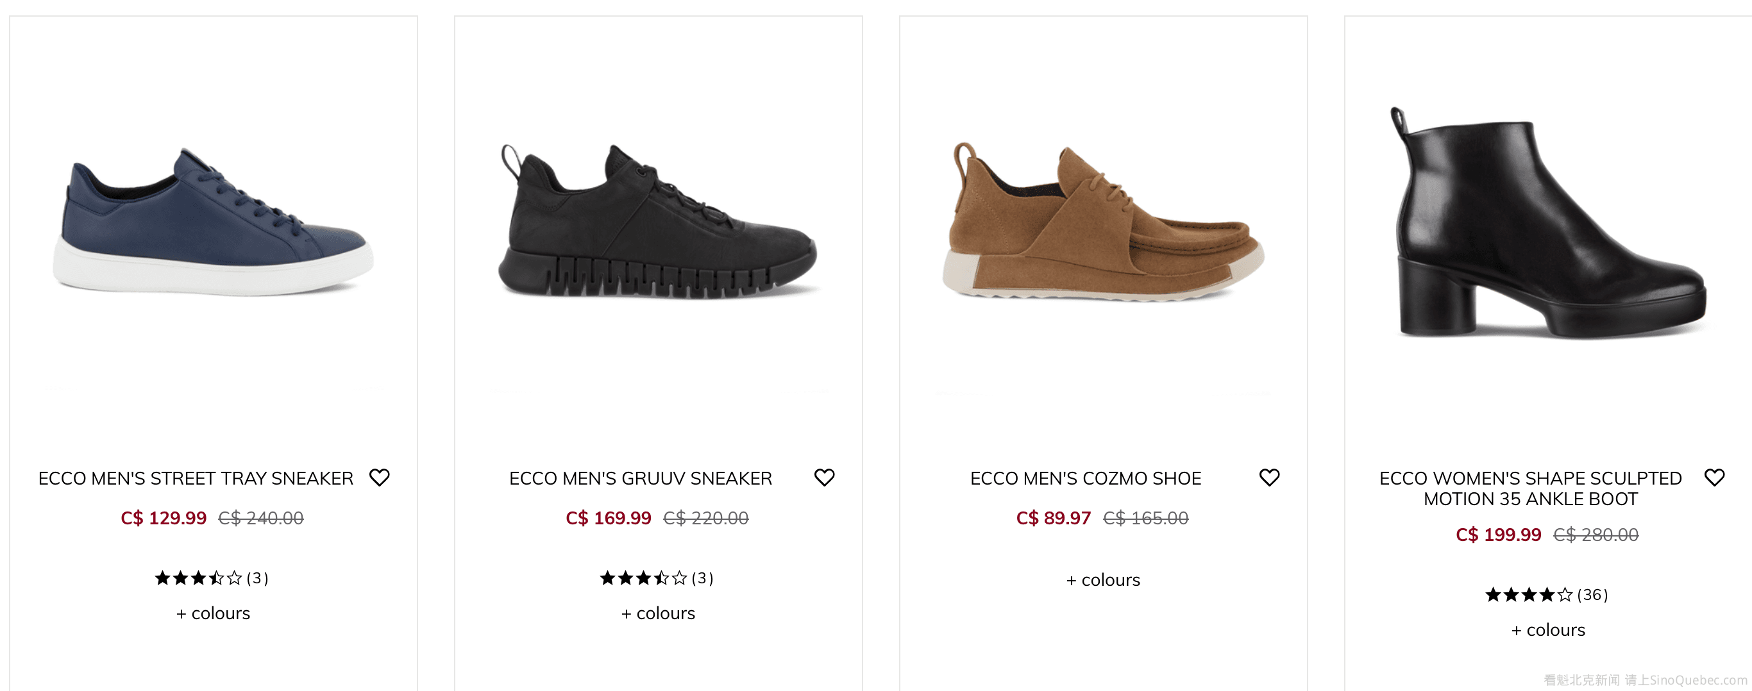Expand the Cozmo Shoe colours option
This screenshot has height=691, width=1752.
pyautogui.click(x=1103, y=580)
